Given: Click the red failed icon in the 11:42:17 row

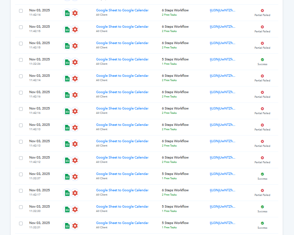Looking at the screenshot, I should [x=262, y=190].
